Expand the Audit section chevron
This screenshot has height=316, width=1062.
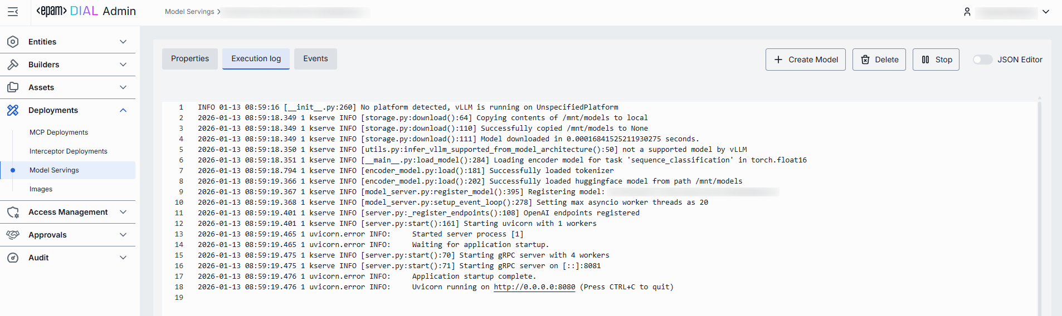(123, 258)
